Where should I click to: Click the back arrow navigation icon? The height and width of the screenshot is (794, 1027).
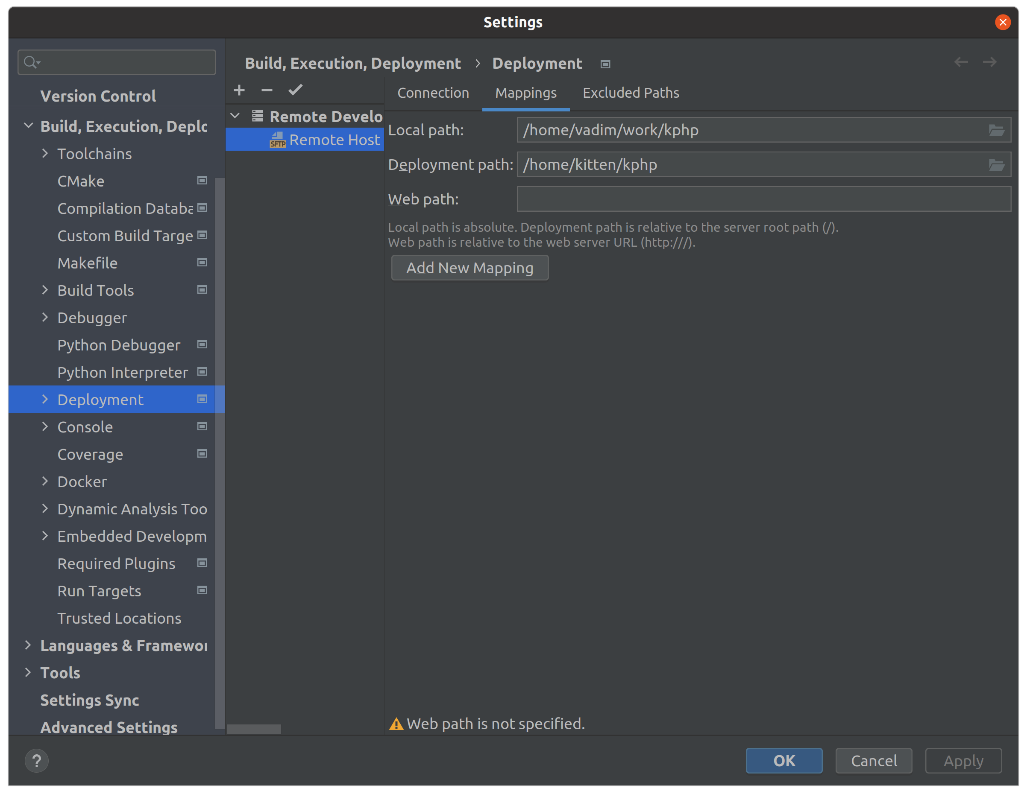click(x=961, y=62)
